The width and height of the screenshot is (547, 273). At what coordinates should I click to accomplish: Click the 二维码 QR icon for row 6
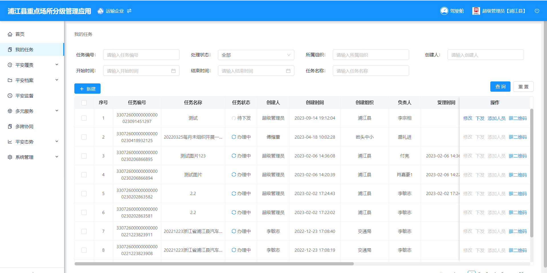511,212
